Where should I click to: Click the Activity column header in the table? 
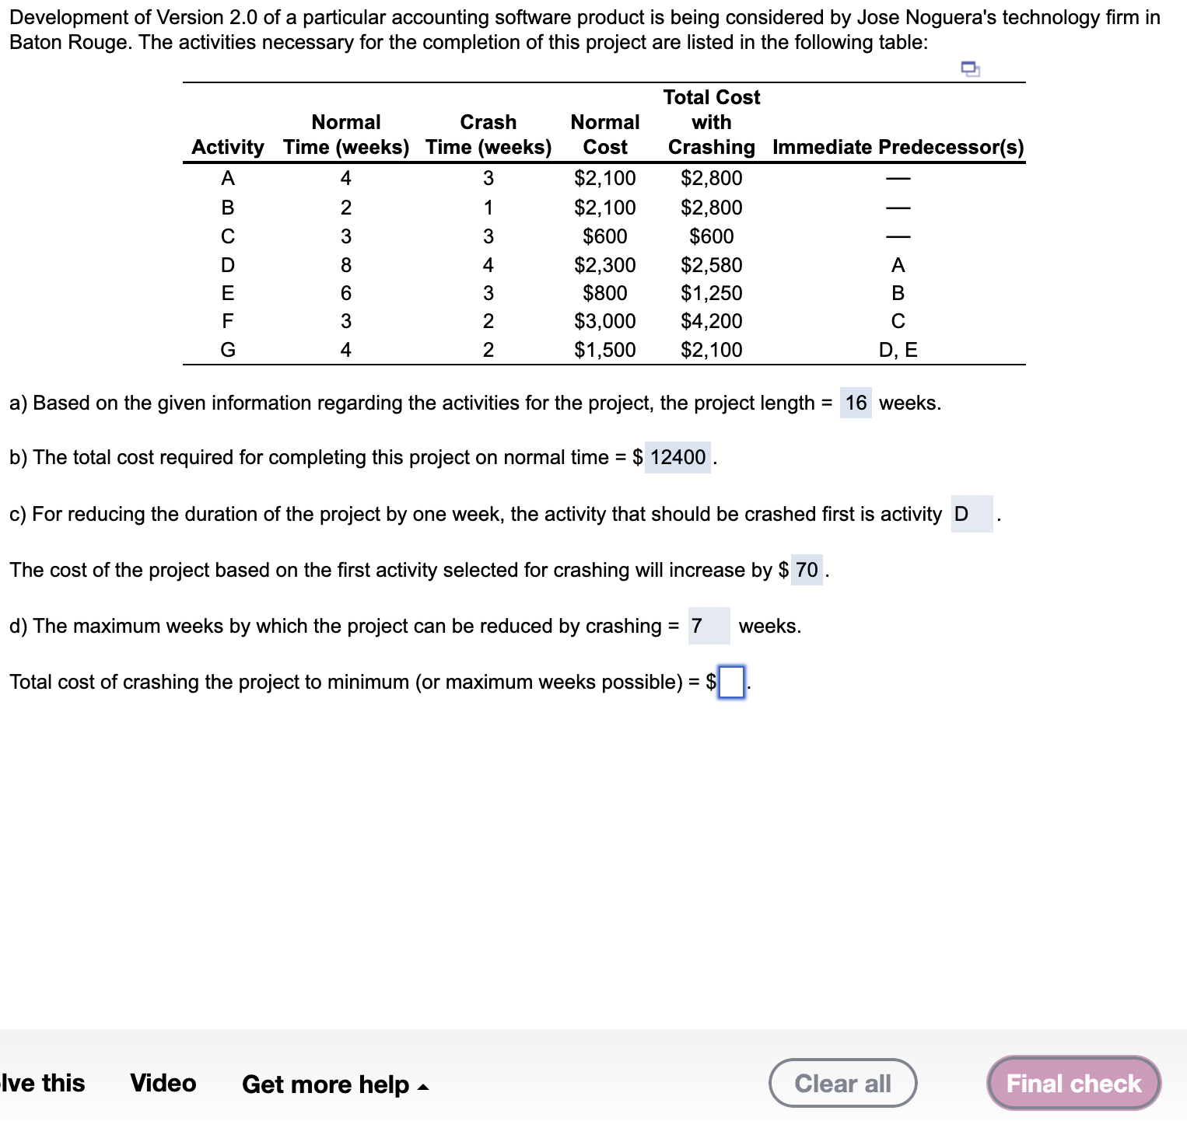[226, 147]
